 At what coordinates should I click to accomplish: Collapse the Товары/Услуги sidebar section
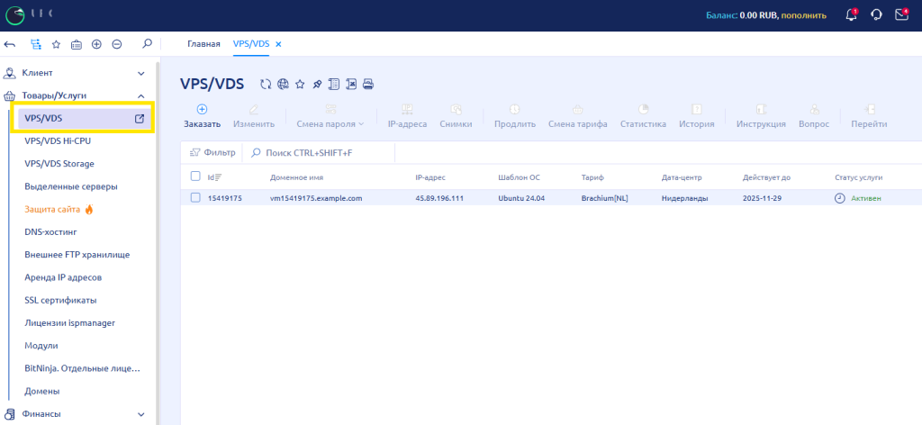140,95
